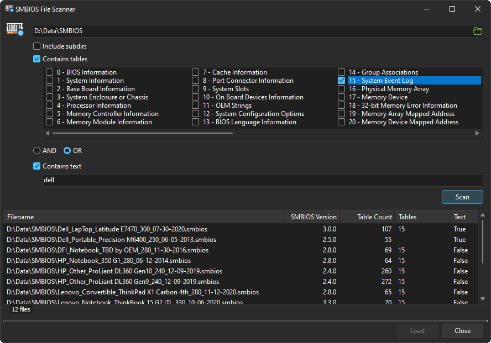The width and height of the screenshot is (491, 343).
Task: Toggle the Contains tables checkbox
Action: [x=36, y=59]
